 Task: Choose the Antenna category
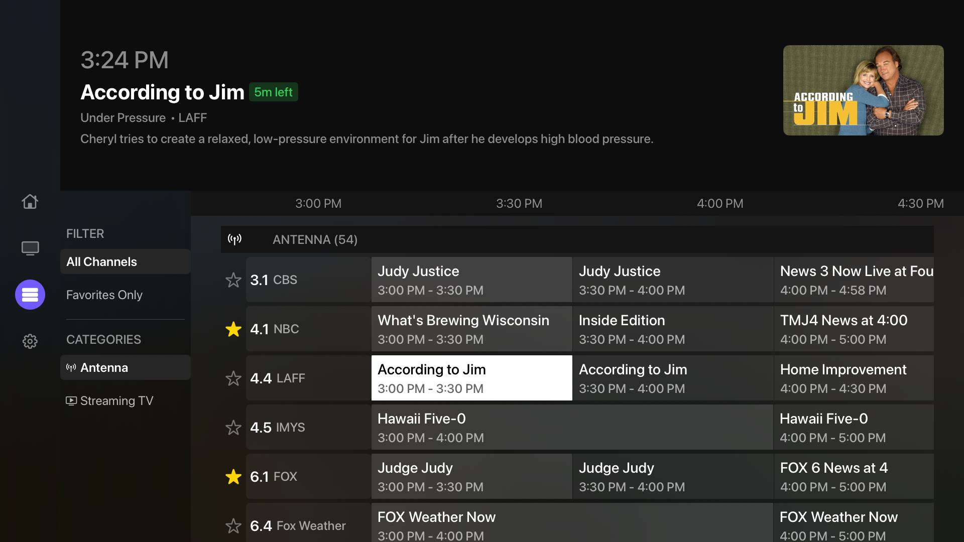[x=125, y=367]
